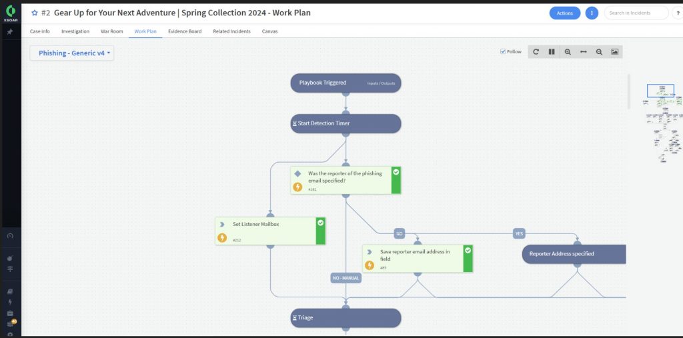Switch to the Canvas tab
Viewport: 683px width, 338px height.
click(269, 31)
